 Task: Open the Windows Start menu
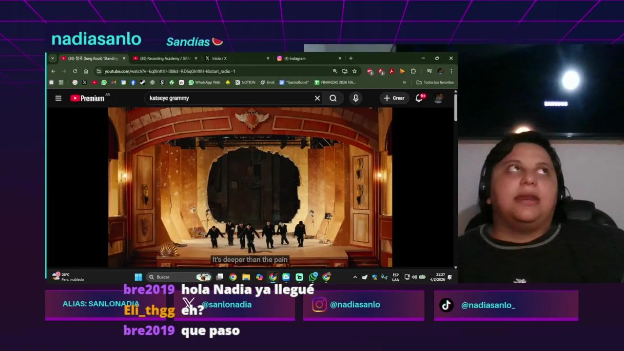click(138, 277)
